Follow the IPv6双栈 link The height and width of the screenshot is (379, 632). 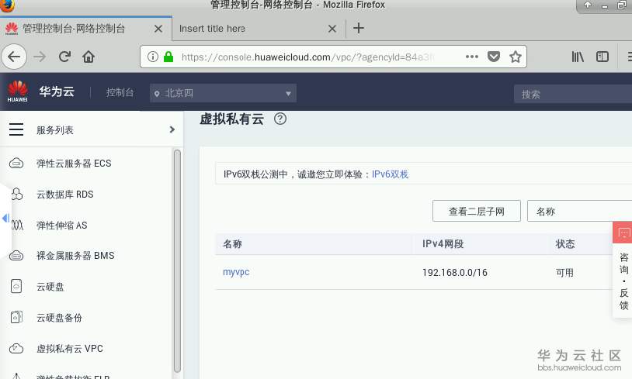tap(390, 174)
